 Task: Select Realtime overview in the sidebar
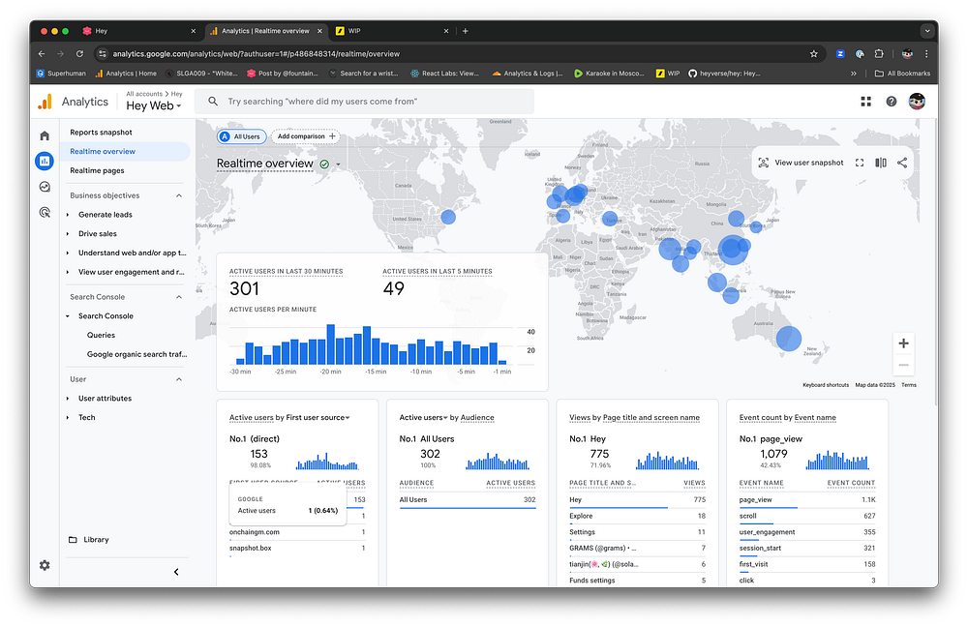coord(125,151)
